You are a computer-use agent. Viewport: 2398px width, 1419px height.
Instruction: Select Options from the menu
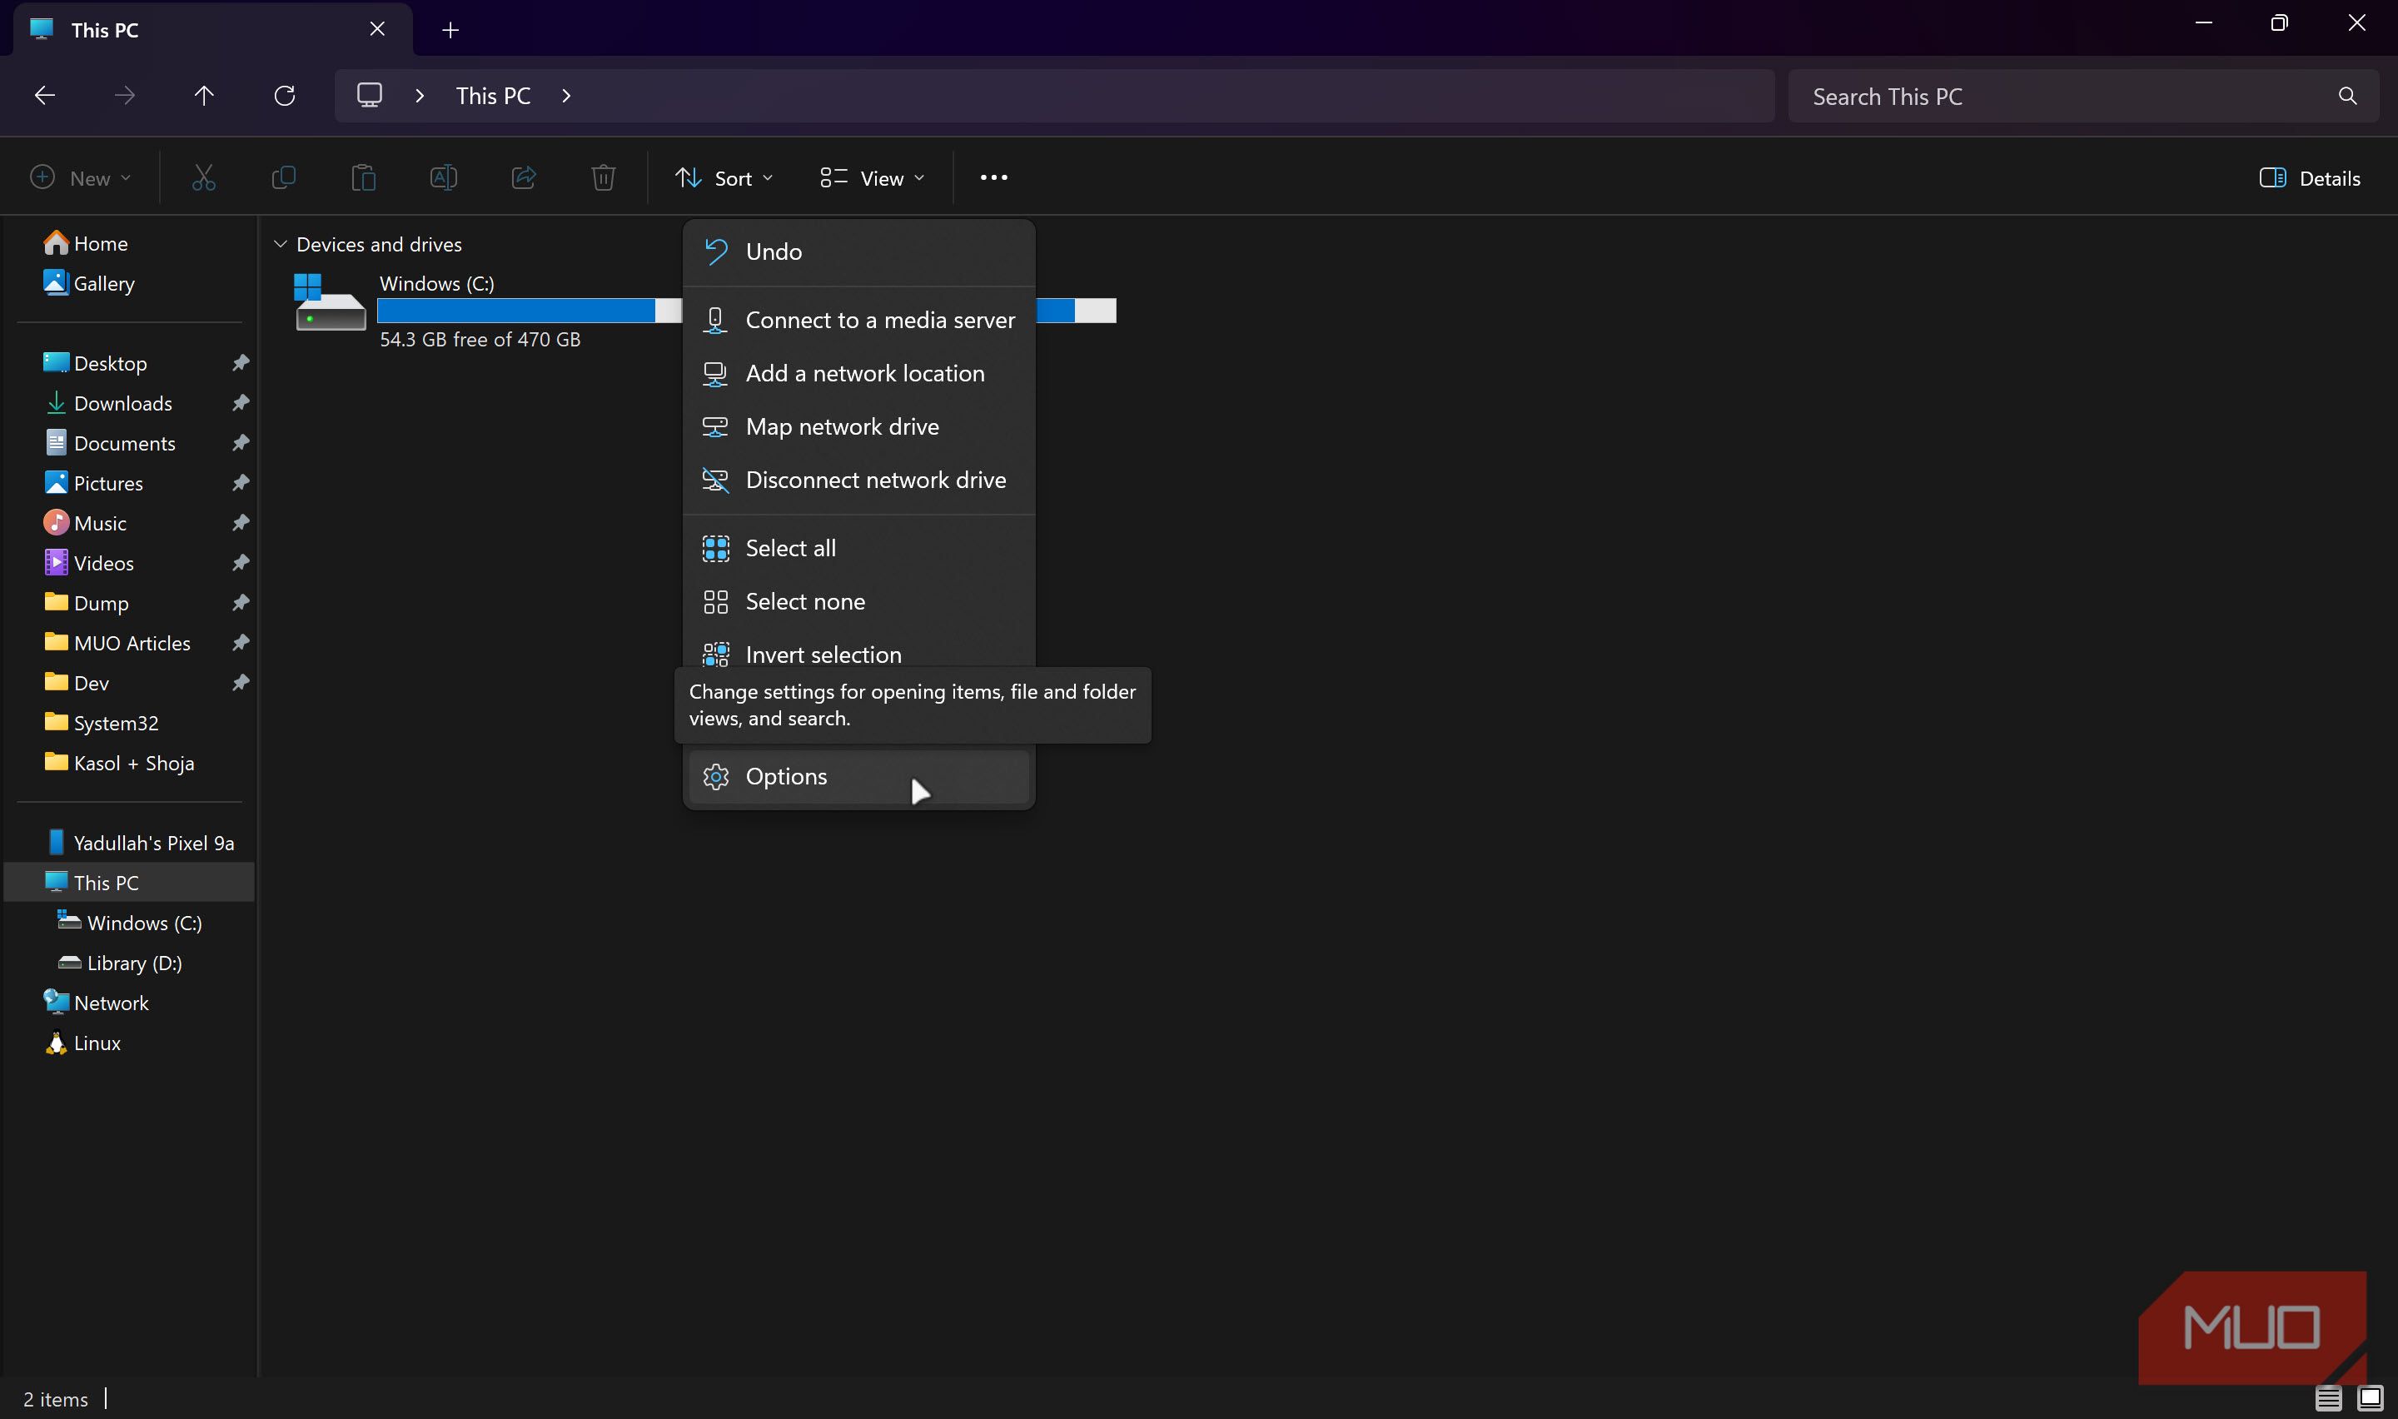786,776
